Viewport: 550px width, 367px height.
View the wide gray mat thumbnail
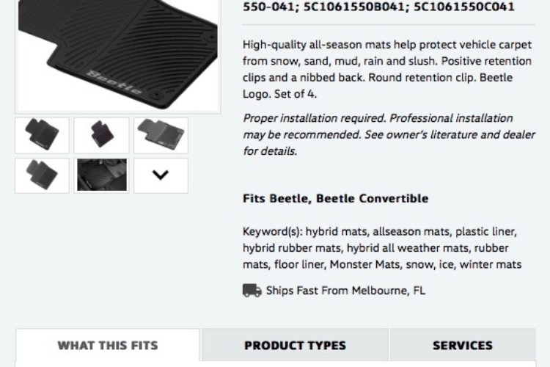tap(161, 135)
